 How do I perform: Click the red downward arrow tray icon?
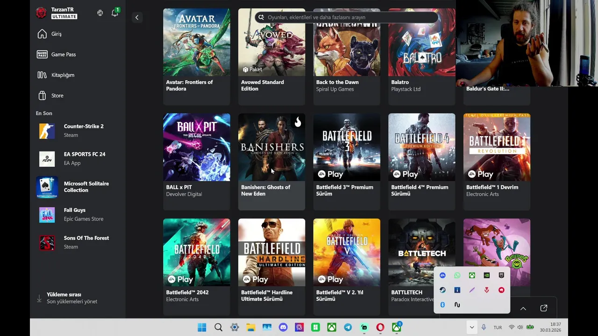tap(486, 290)
